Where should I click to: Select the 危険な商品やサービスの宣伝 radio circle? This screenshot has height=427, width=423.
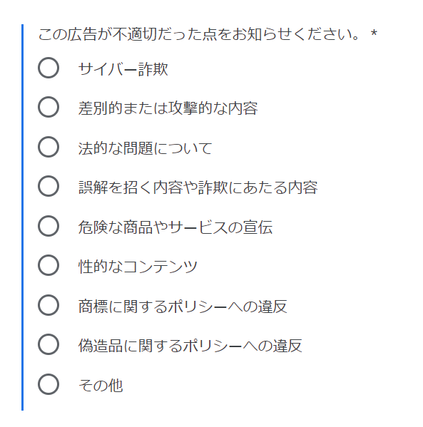pyautogui.click(x=49, y=226)
